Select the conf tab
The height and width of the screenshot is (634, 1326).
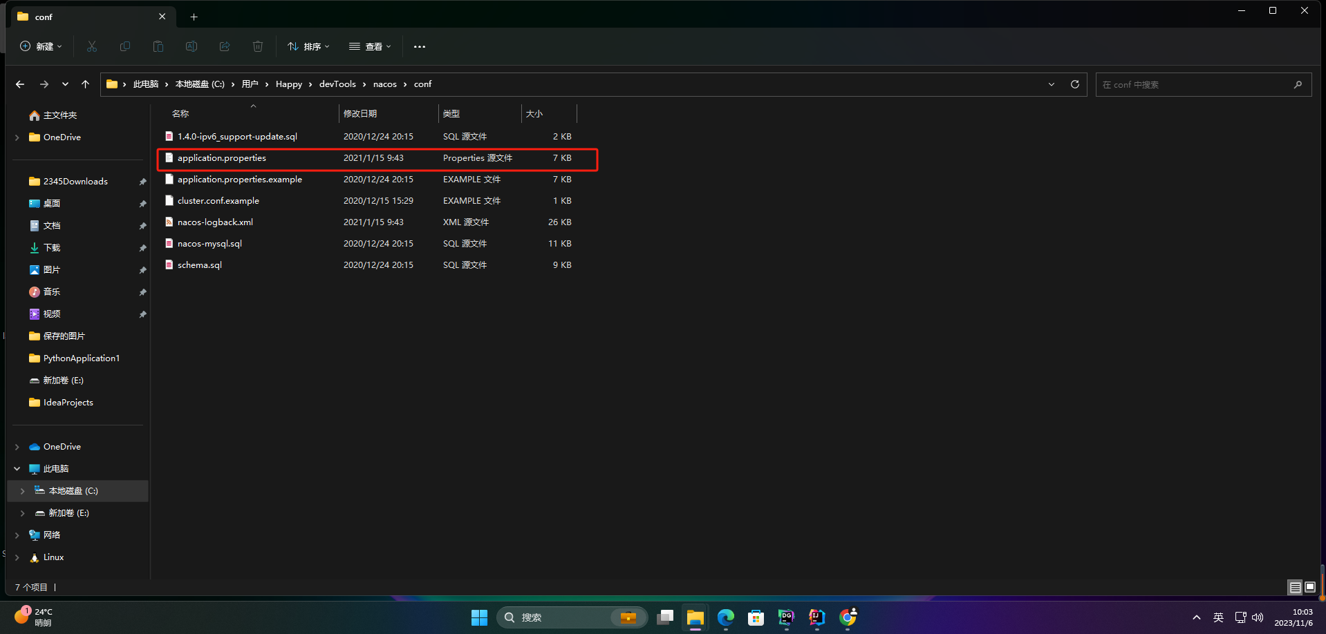click(92, 17)
